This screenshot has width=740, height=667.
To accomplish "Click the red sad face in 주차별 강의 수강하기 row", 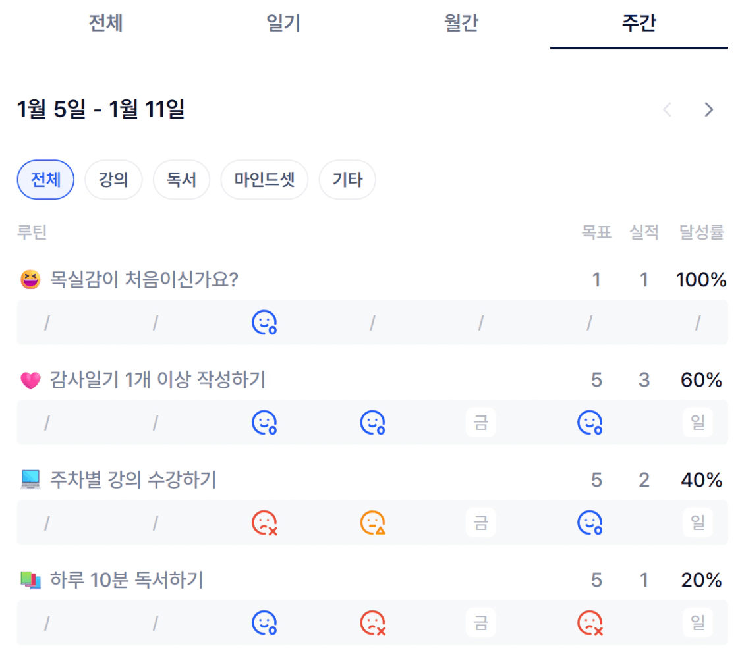I will point(264,523).
